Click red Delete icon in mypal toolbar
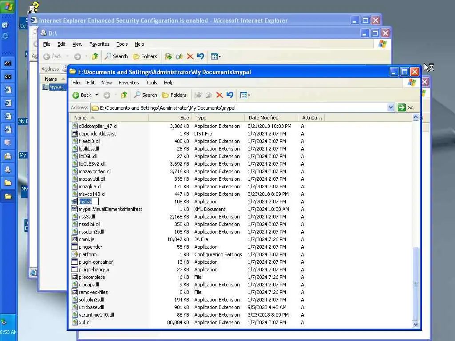455x341 pixels. tap(220, 95)
